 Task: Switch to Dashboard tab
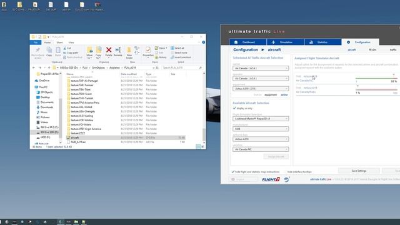(x=247, y=42)
